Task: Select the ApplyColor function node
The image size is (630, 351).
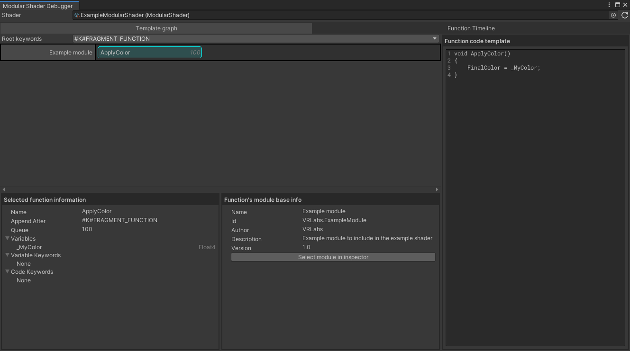Action: click(150, 53)
